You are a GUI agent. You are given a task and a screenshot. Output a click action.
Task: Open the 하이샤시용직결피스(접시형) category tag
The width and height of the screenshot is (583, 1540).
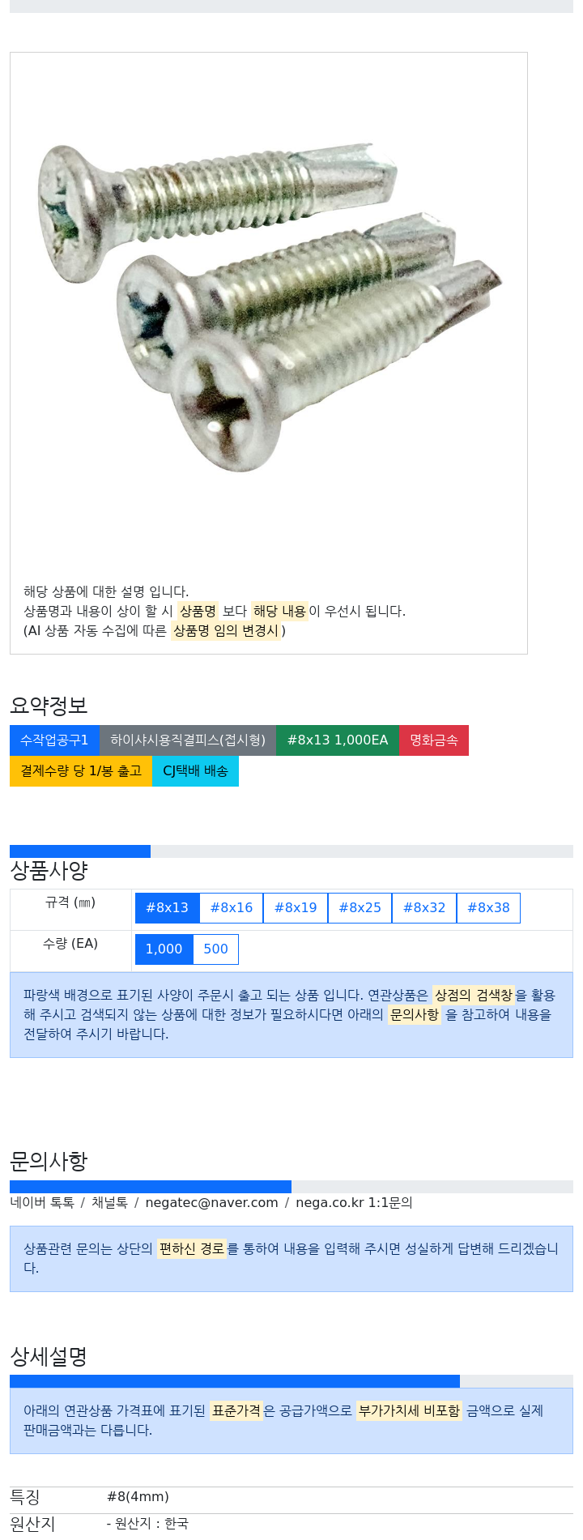click(x=188, y=740)
